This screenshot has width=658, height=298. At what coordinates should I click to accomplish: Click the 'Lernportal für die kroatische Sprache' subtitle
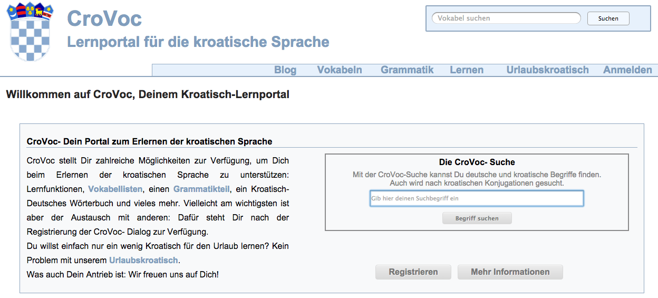198,42
